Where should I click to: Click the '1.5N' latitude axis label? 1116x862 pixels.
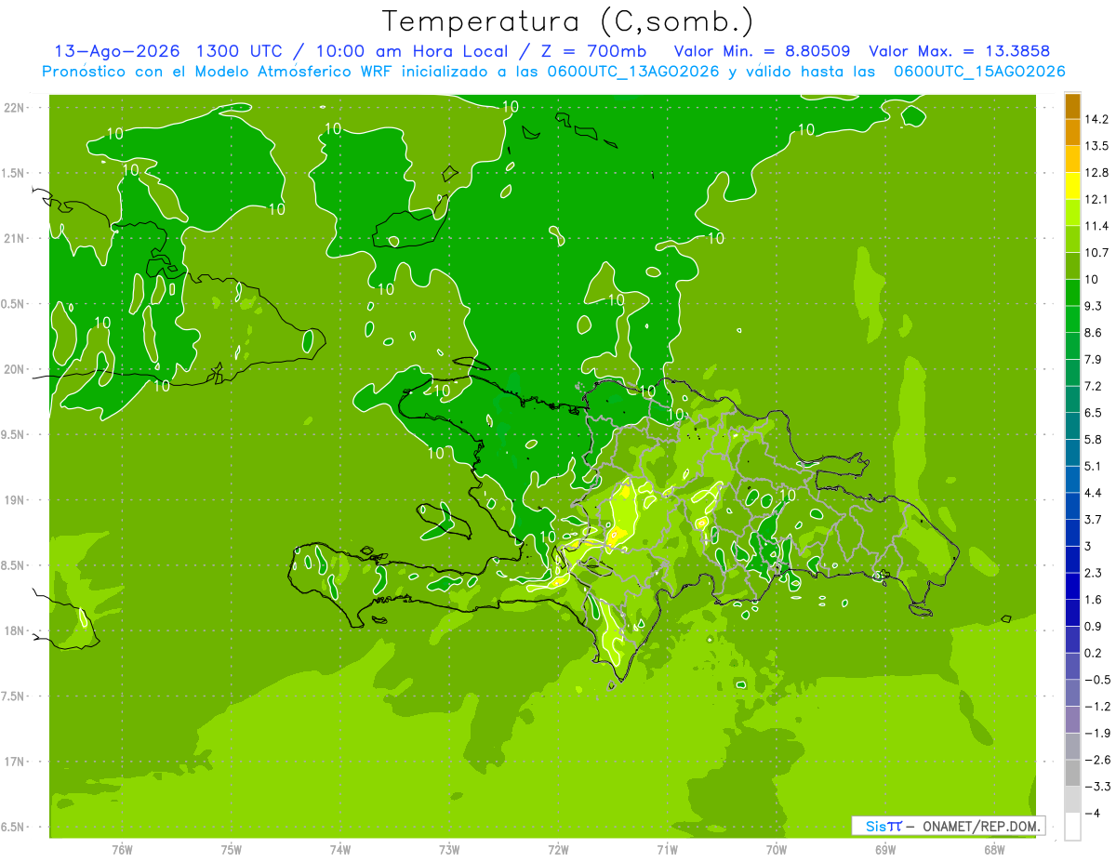point(14,173)
